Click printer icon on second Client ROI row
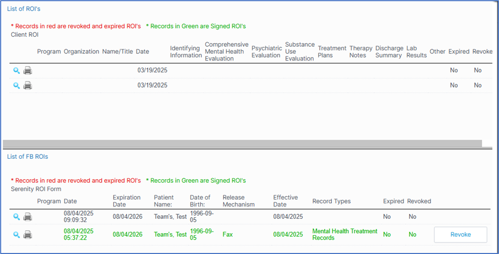 [28, 86]
